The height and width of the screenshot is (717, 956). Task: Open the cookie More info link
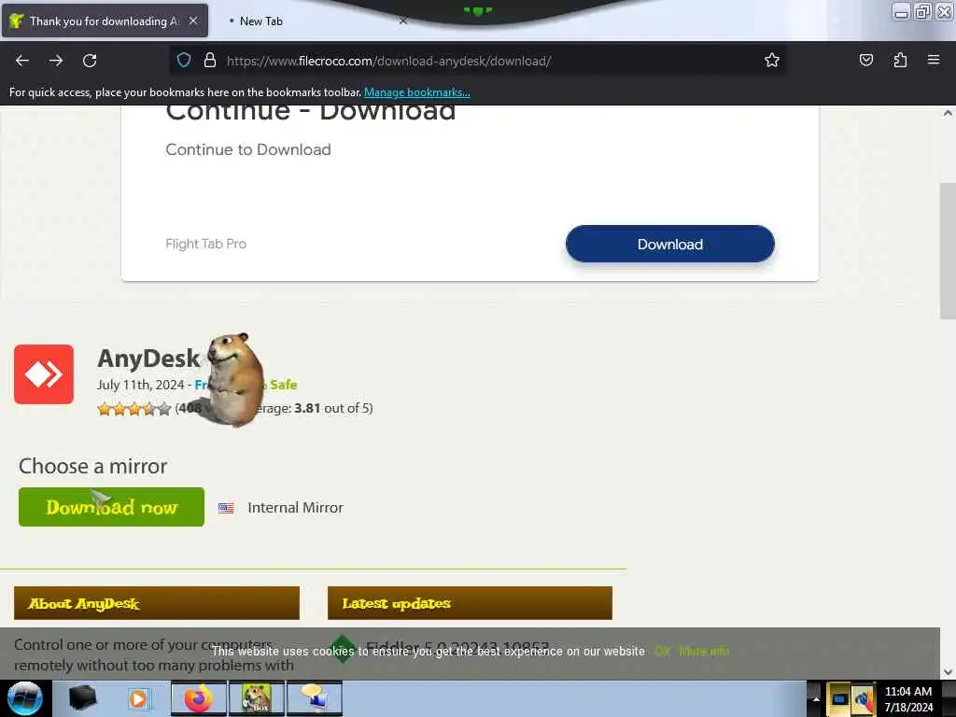(704, 651)
